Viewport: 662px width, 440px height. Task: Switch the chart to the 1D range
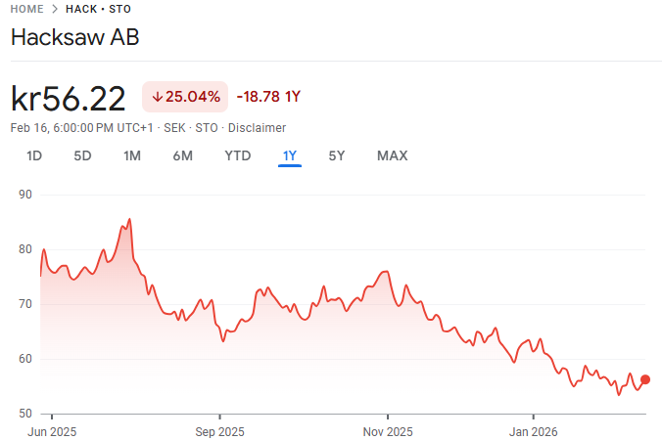click(x=34, y=155)
